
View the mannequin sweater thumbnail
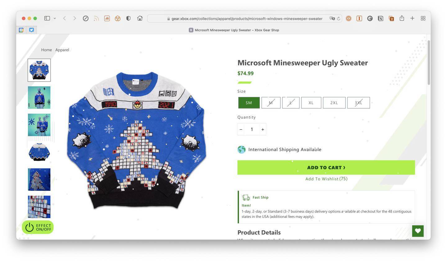pos(39,97)
